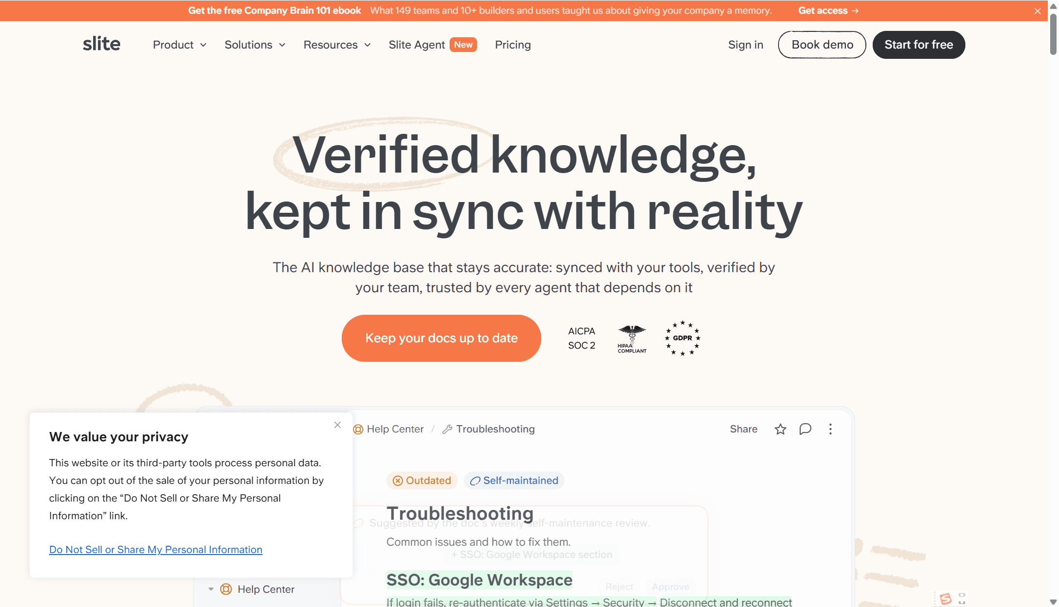Screen dimensions: 1059x607
Task: Click the Troubleshooting breadcrumb text
Action: (x=495, y=429)
